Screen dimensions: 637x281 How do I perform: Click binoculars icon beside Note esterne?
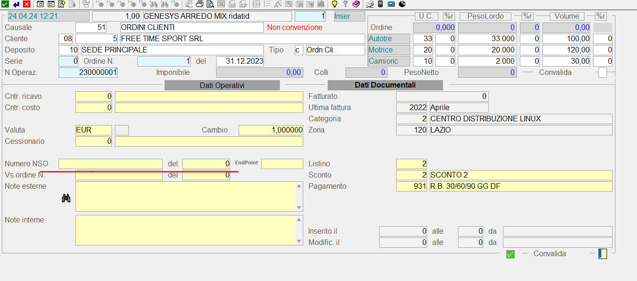66,199
